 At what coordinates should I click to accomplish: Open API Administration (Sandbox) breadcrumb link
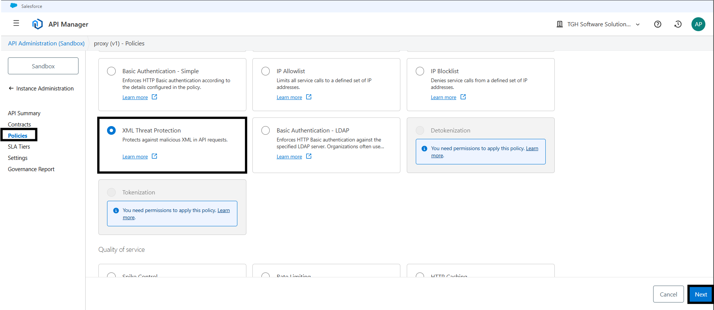pos(46,44)
